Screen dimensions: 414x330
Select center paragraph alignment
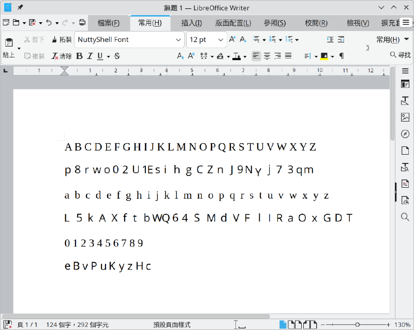266,56
